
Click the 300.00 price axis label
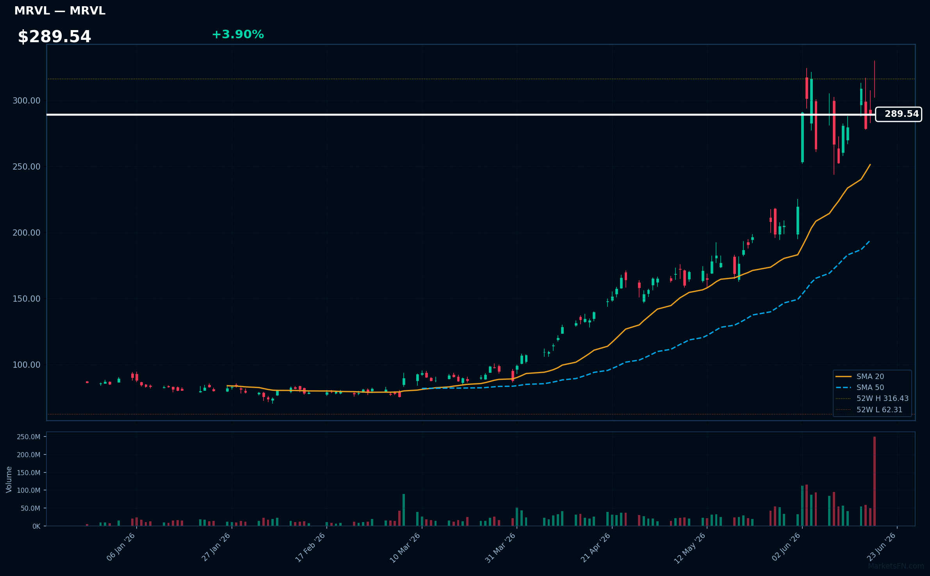27,101
